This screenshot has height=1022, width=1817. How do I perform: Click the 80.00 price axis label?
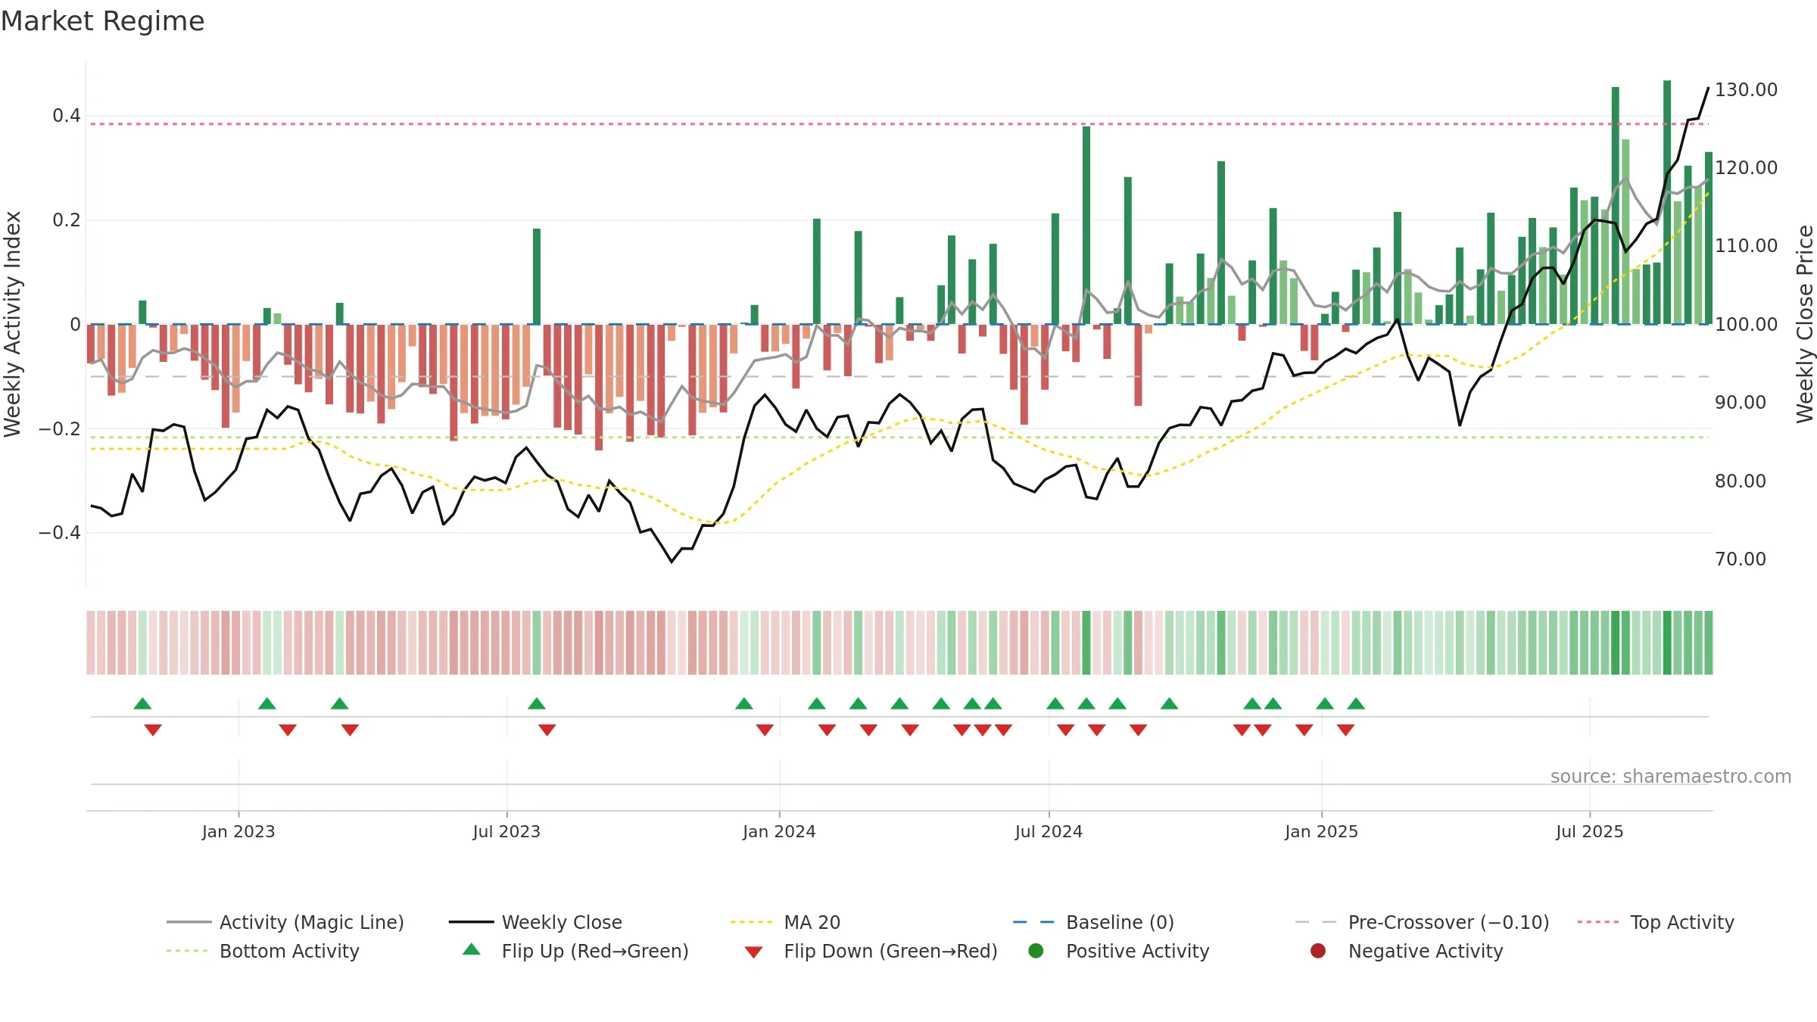pyautogui.click(x=1740, y=481)
